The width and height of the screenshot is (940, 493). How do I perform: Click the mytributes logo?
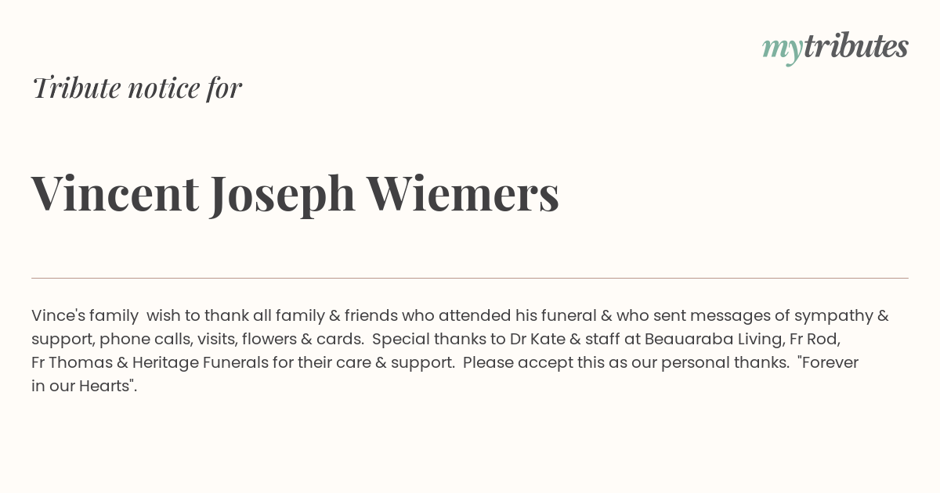point(835,48)
